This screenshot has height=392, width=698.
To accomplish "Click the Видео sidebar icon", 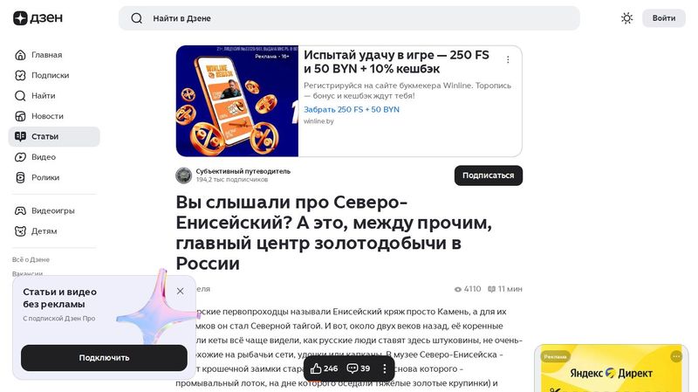I will pyautogui.click(x=20, y=157).
